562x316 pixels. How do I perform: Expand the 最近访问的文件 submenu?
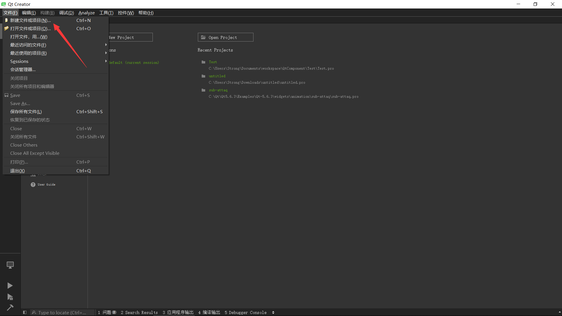point(106,45)
